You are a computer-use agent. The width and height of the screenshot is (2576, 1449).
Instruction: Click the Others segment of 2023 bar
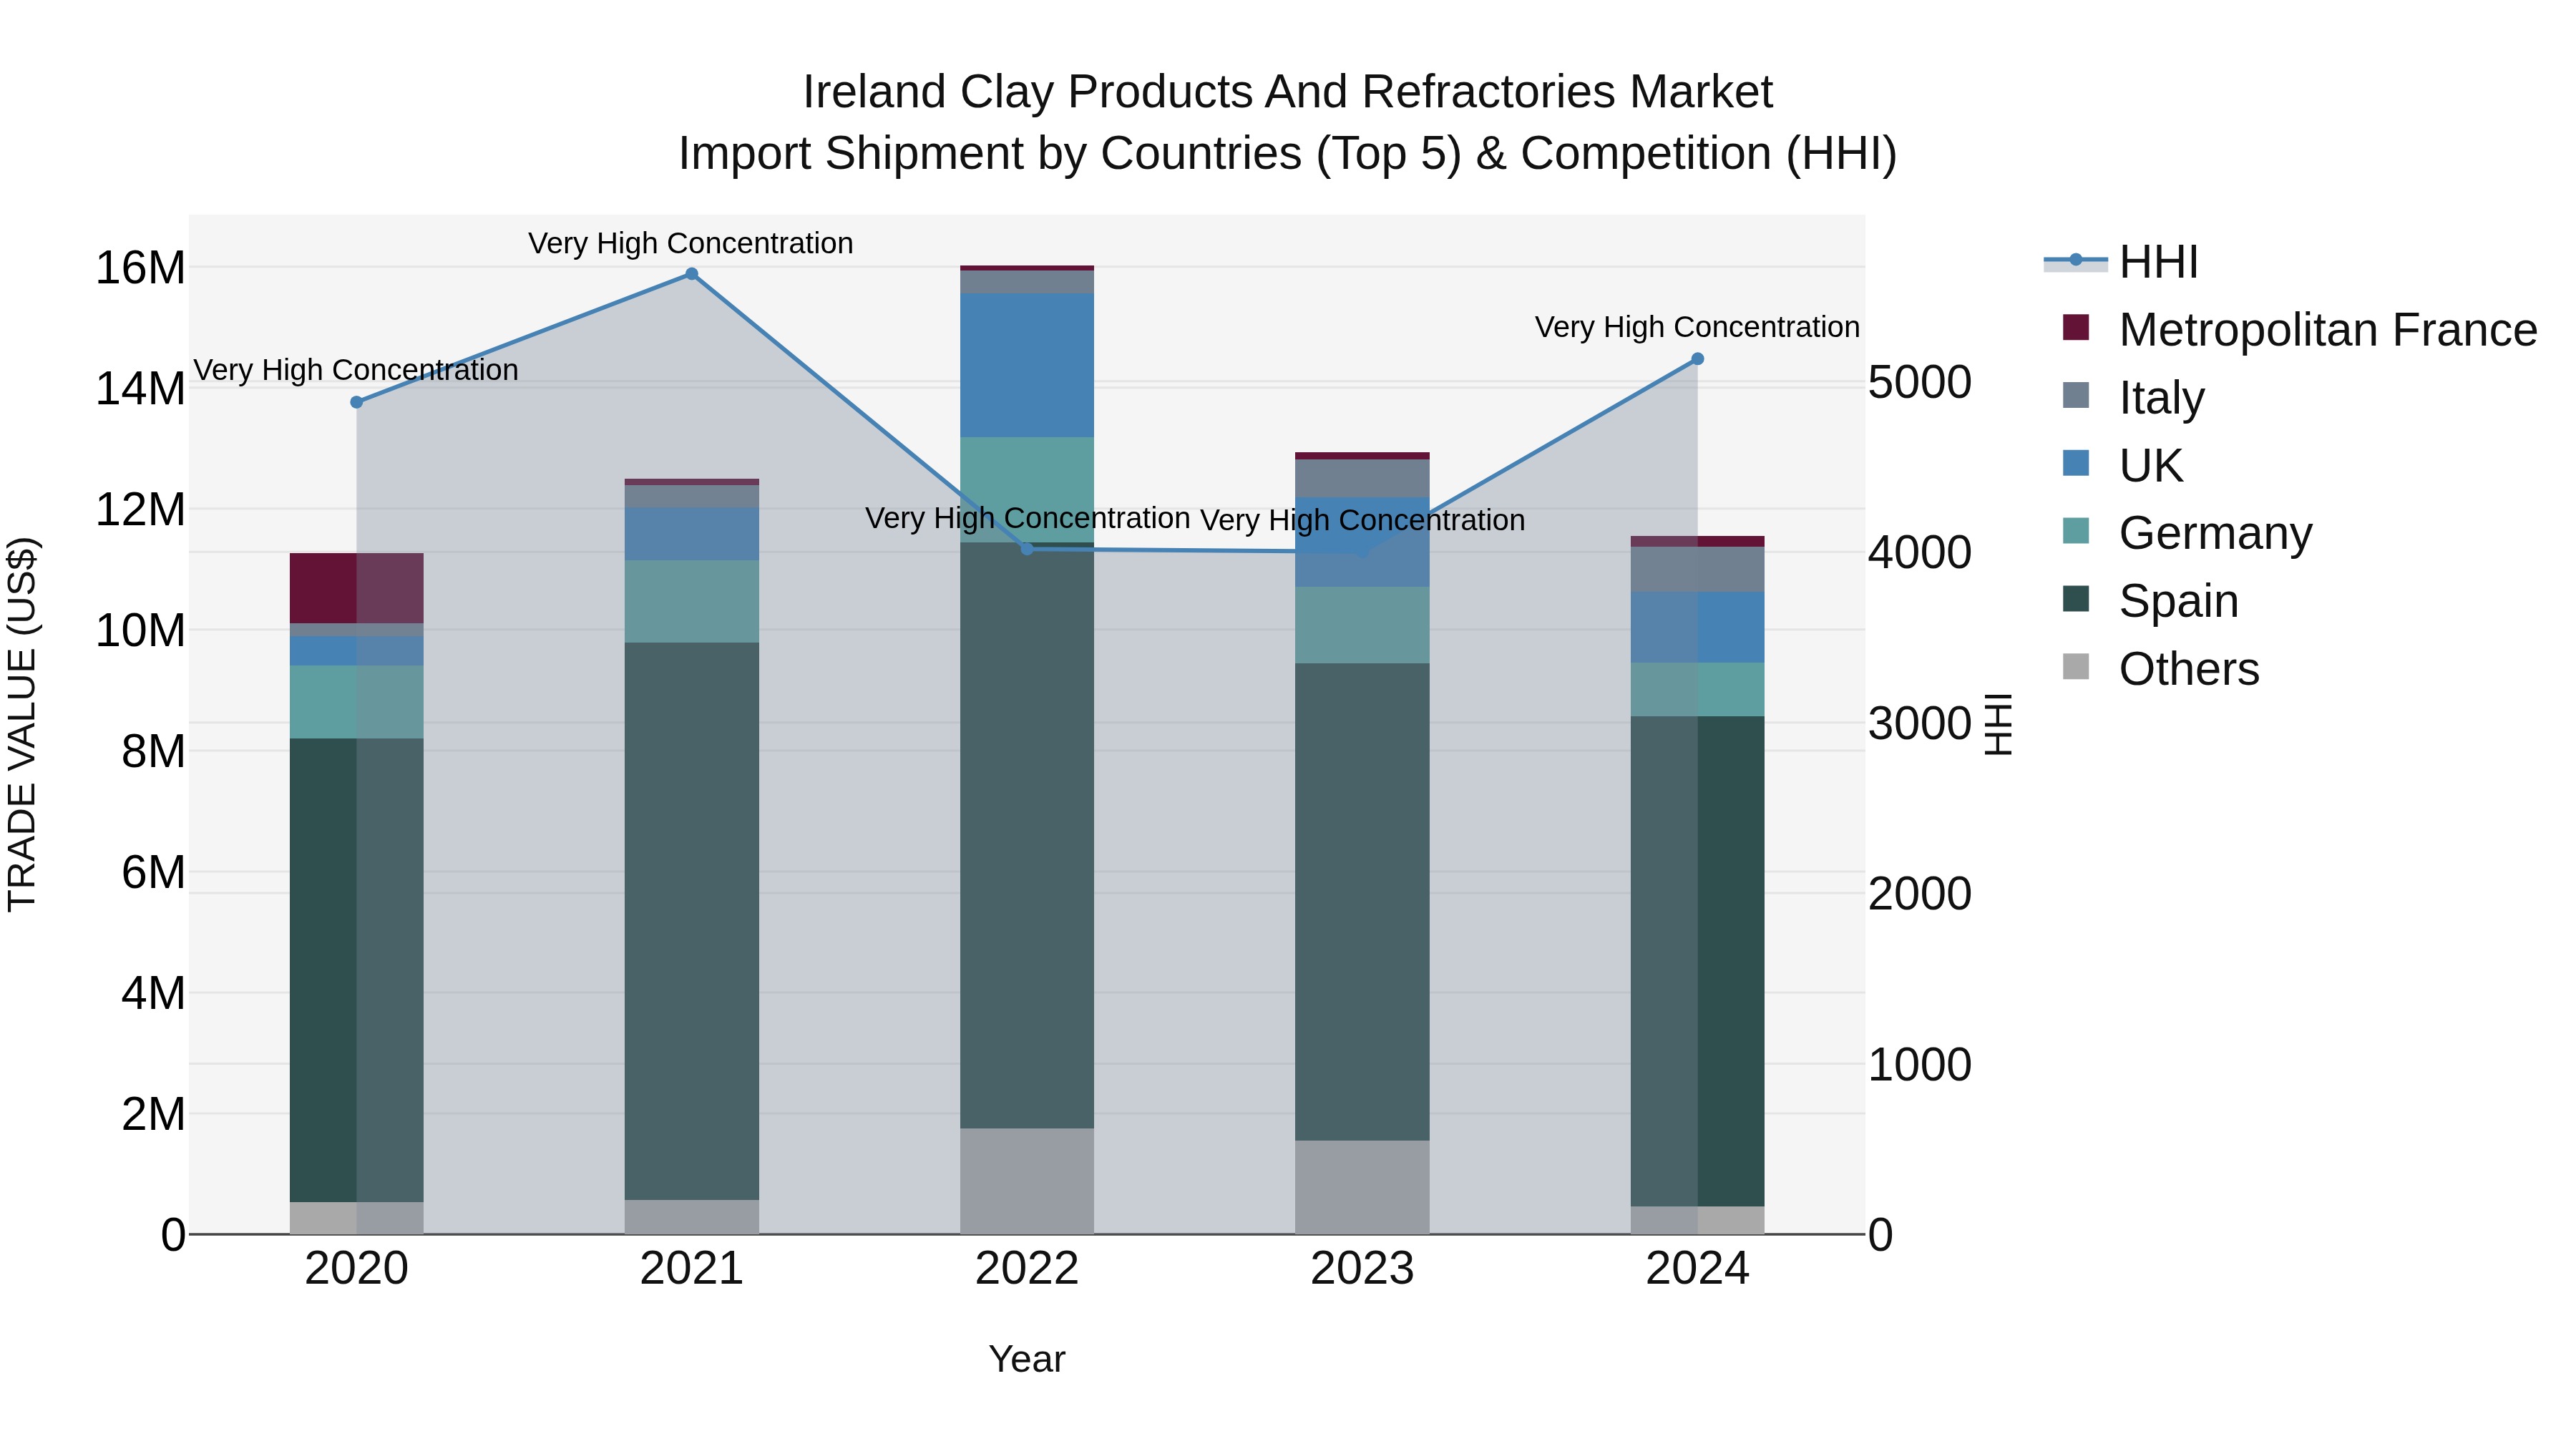pyautogui.click(x=1362, y=1187)
